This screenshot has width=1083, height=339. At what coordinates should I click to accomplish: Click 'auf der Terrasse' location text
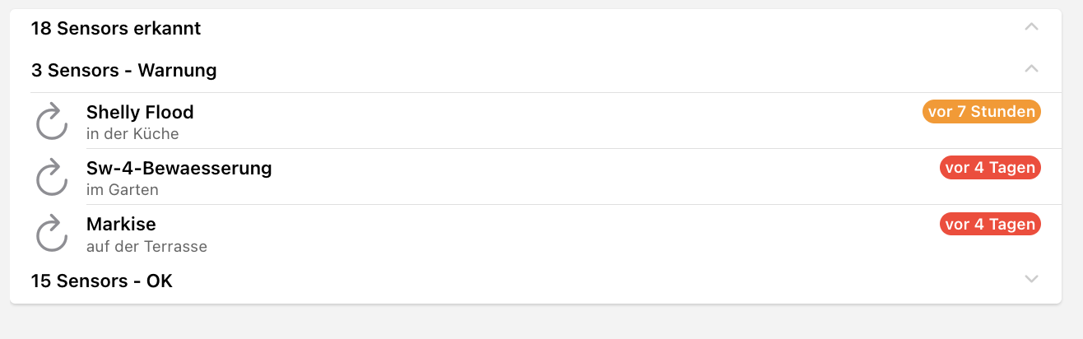point(146,246)
